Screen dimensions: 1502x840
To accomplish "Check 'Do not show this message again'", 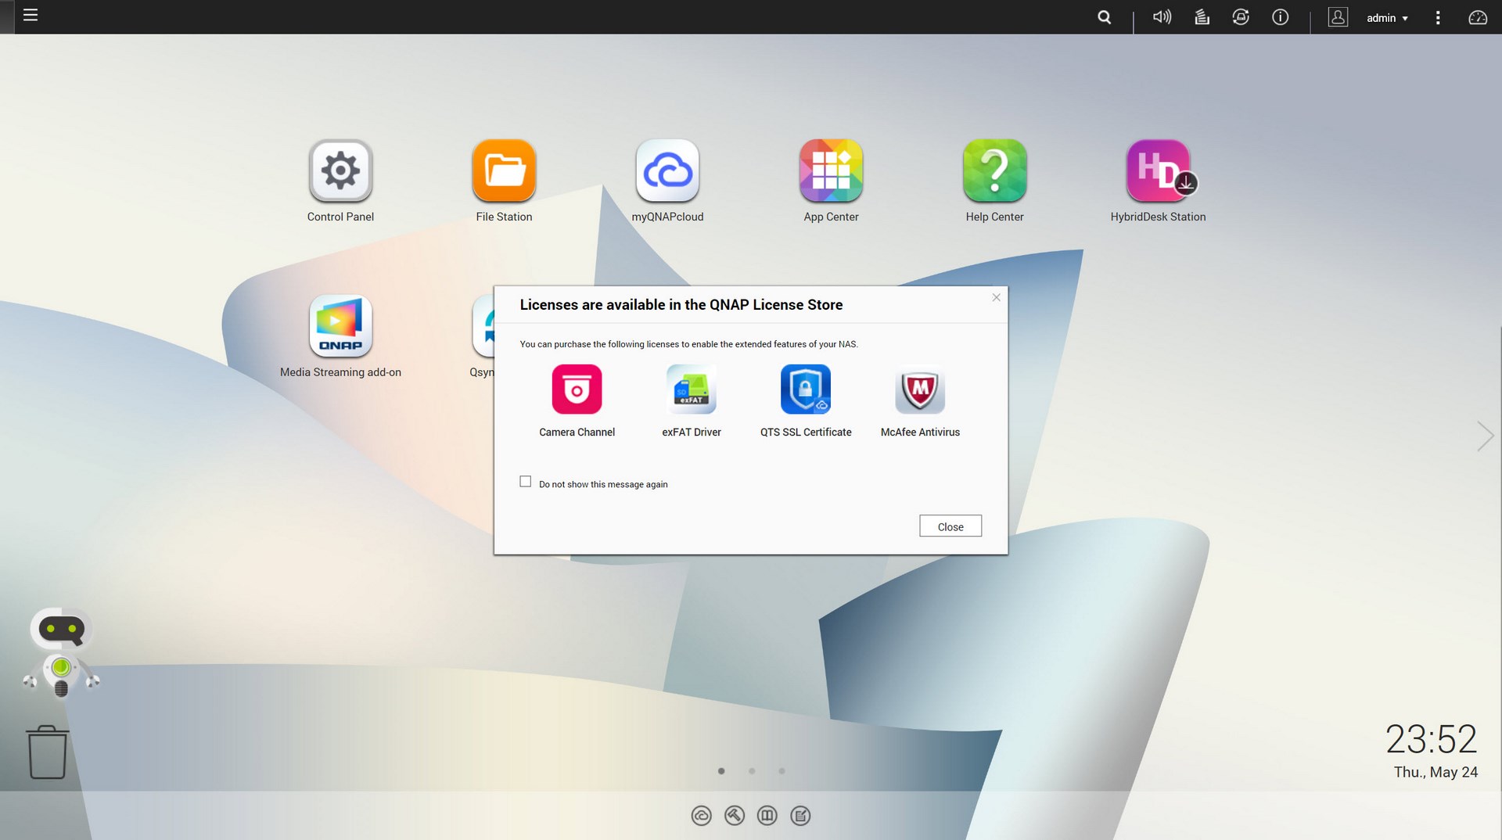I will [526, 482].
